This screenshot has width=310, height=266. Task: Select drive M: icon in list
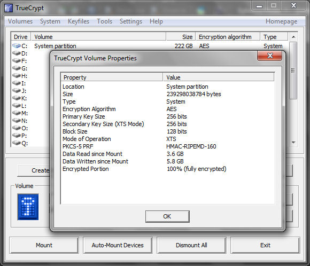click(x=17, y=113)
